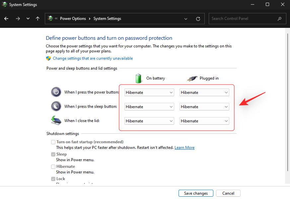Minimize the System Settings window
Screen dimensions: 290x199
(x=253, y=4)
